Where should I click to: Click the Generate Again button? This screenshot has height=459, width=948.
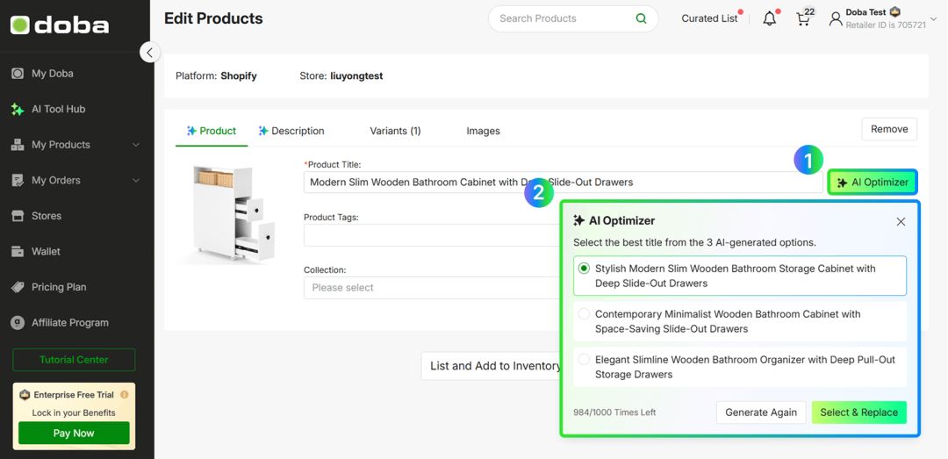[760, 412]
